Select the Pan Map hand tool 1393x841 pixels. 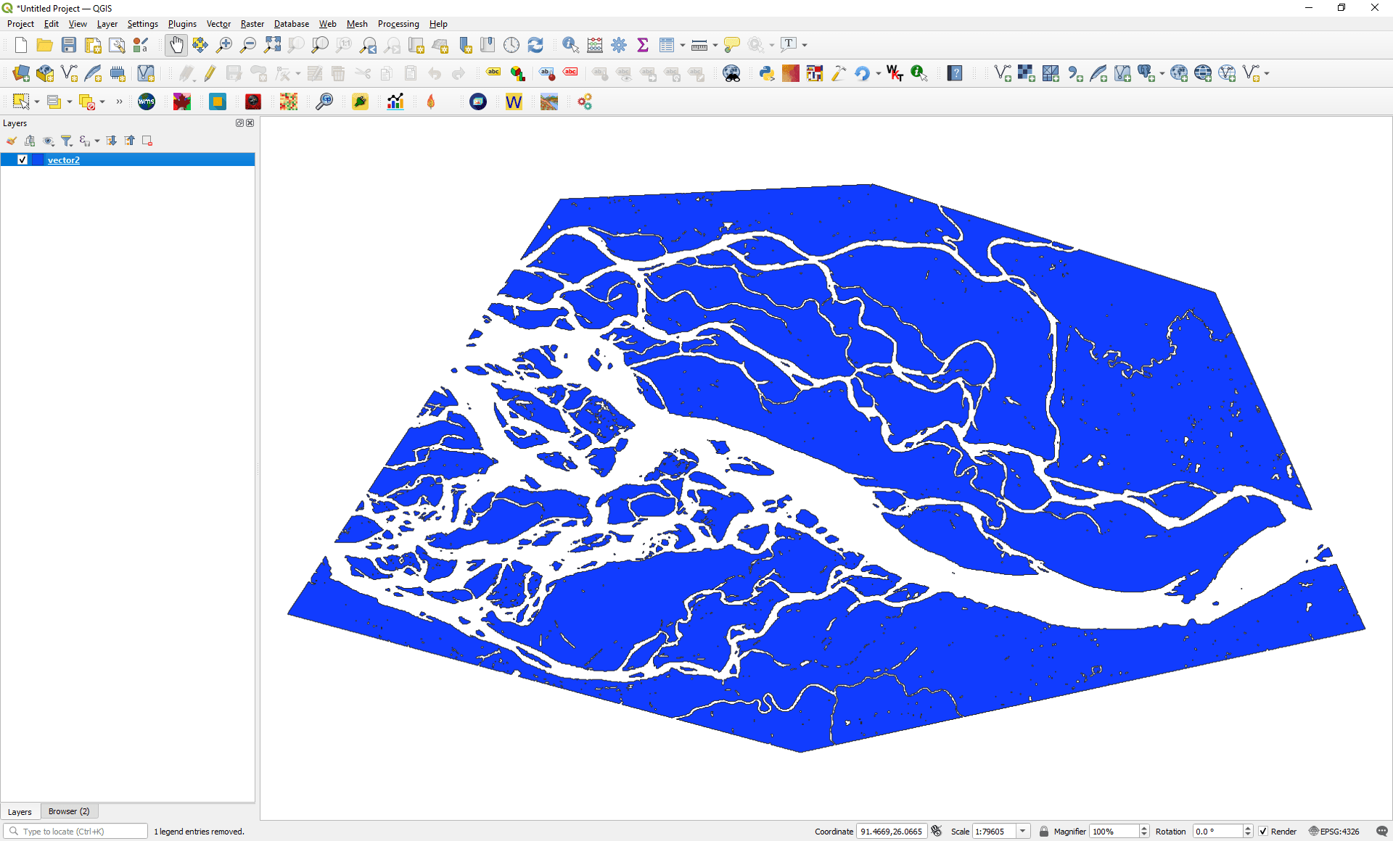click(x=176, y=45)
